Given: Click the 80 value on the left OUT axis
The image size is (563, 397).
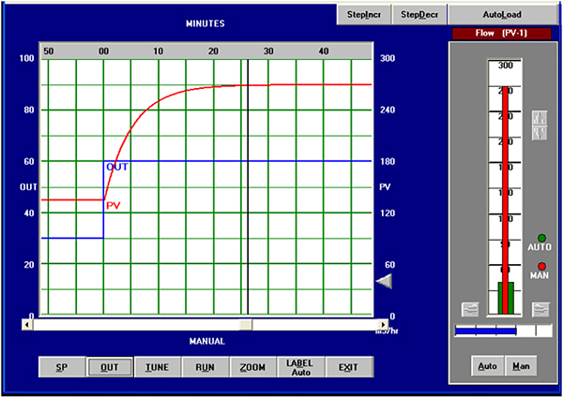Looking at the screenshot, I should click(x=29, y=110).
